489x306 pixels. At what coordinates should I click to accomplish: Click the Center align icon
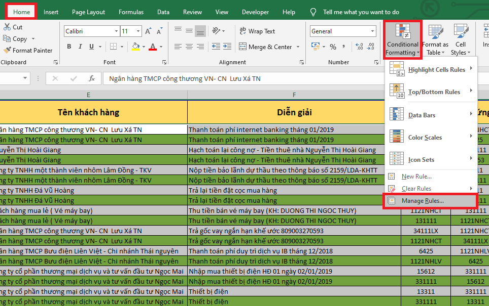190,47
